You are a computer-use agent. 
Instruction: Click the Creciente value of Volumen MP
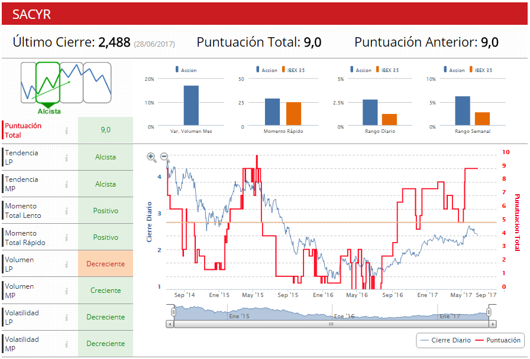105,291
